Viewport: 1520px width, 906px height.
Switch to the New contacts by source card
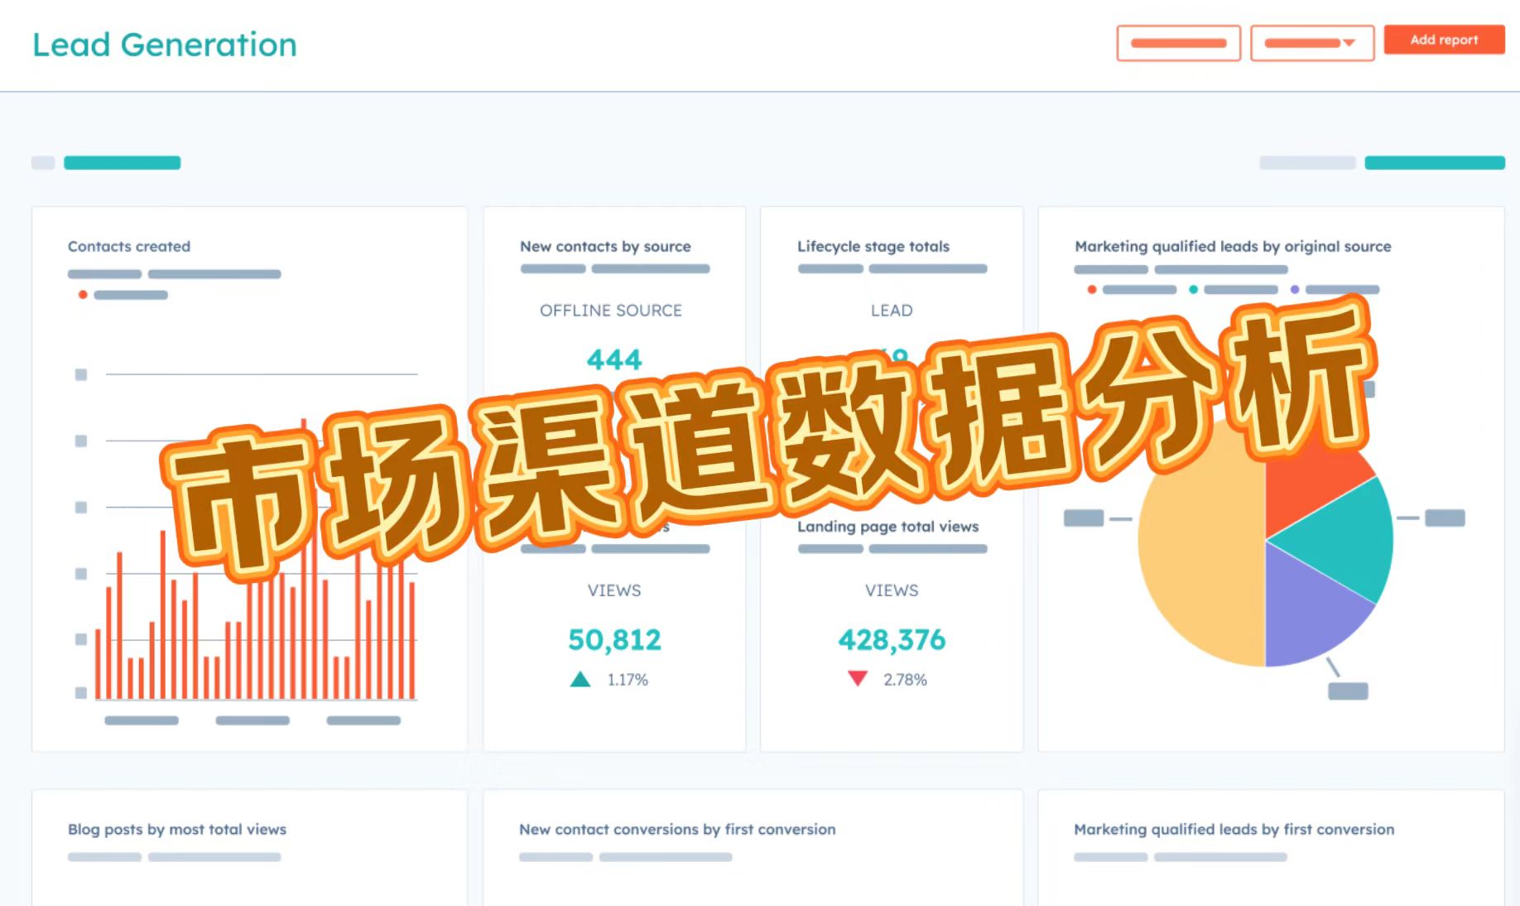(605, 246)
